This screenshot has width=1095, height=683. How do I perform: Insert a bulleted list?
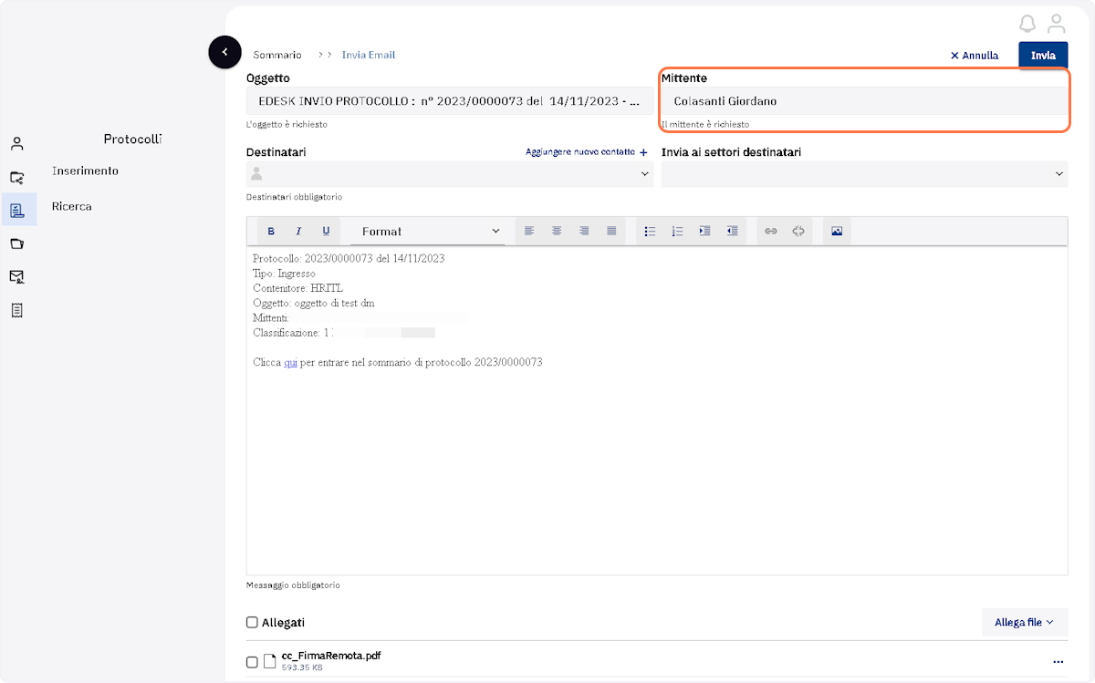click(x=650, y=232)
